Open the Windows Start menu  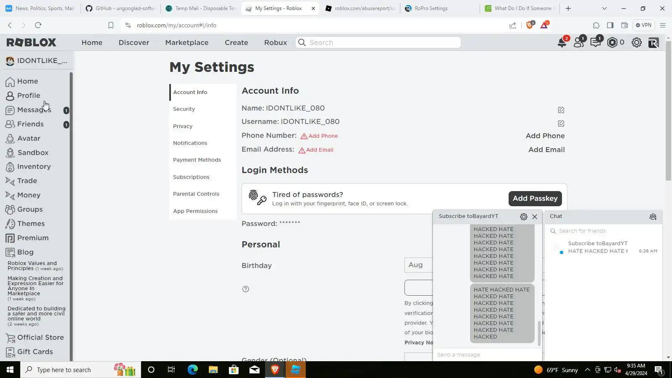(10, 370)
